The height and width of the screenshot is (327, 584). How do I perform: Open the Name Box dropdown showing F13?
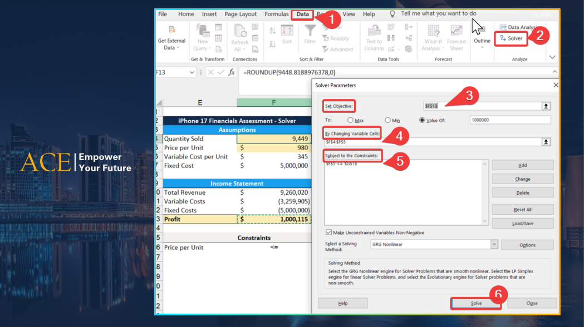[x=192, y=72]
